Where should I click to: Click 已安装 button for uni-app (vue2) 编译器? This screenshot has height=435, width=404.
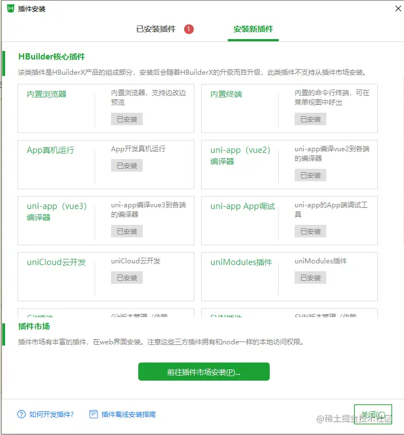(311, 175)
